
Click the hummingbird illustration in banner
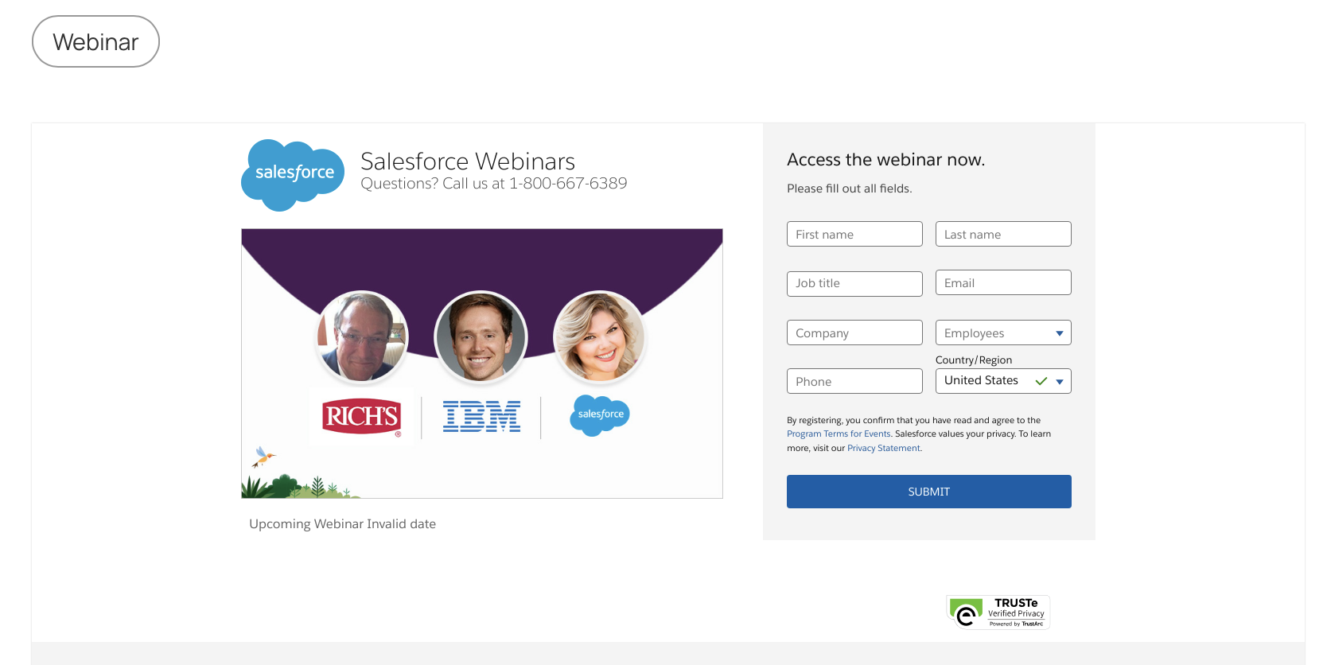263,457
